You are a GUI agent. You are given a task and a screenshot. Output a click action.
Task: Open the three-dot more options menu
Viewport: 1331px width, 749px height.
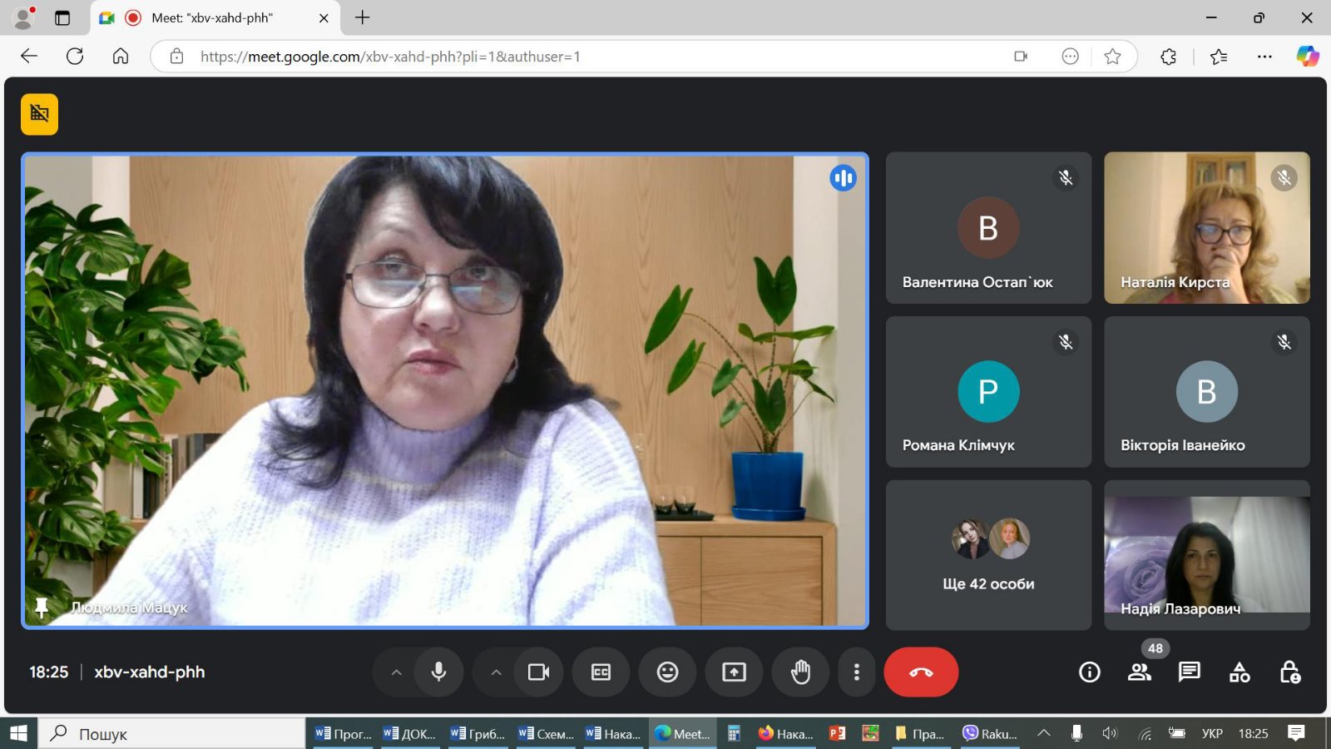click(x=857, y=672)
